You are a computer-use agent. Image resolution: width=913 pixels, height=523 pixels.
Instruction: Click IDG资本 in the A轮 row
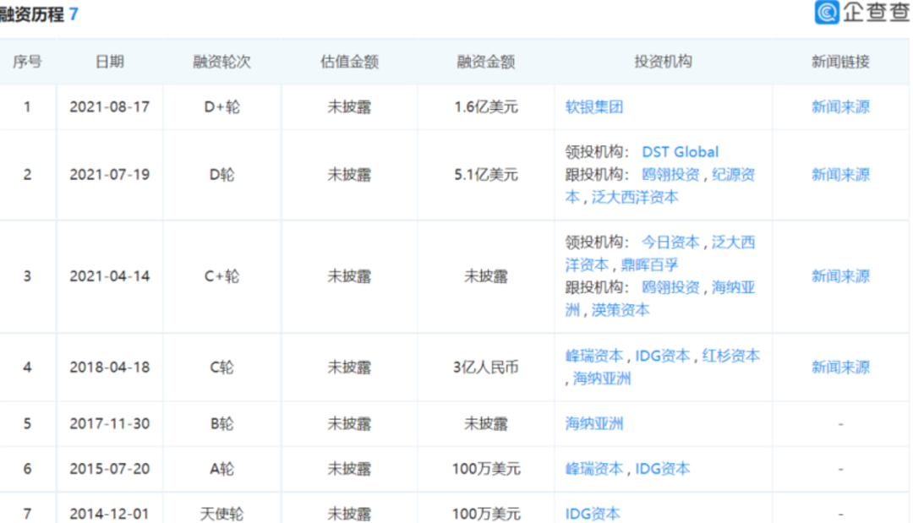pyautogui.click(x=662, y=469)
